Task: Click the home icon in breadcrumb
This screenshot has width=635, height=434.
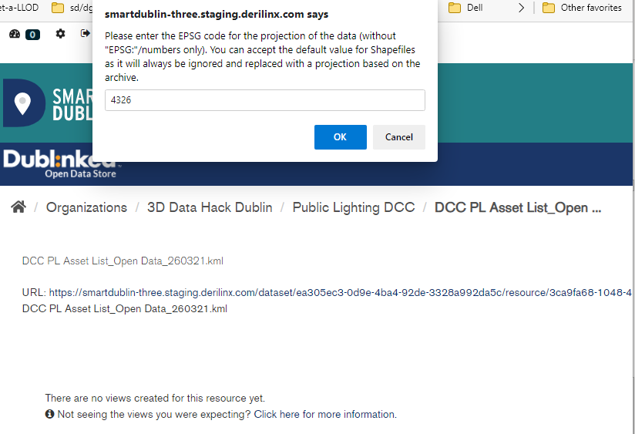Action: tap(18, 207)
